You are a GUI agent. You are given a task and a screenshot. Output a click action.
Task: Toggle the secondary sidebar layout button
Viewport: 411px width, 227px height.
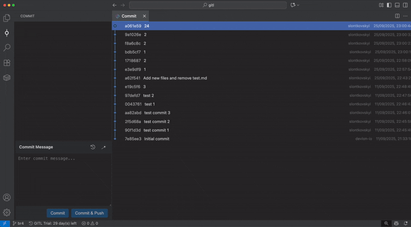click(x=405, y=5)
